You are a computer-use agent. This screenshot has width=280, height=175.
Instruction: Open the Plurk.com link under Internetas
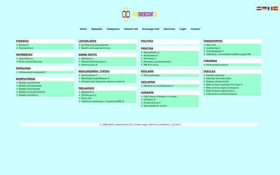pos(30,62)
